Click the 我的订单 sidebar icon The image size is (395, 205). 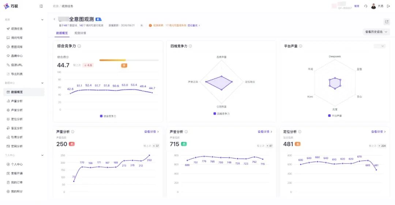[x=8, y=182]
